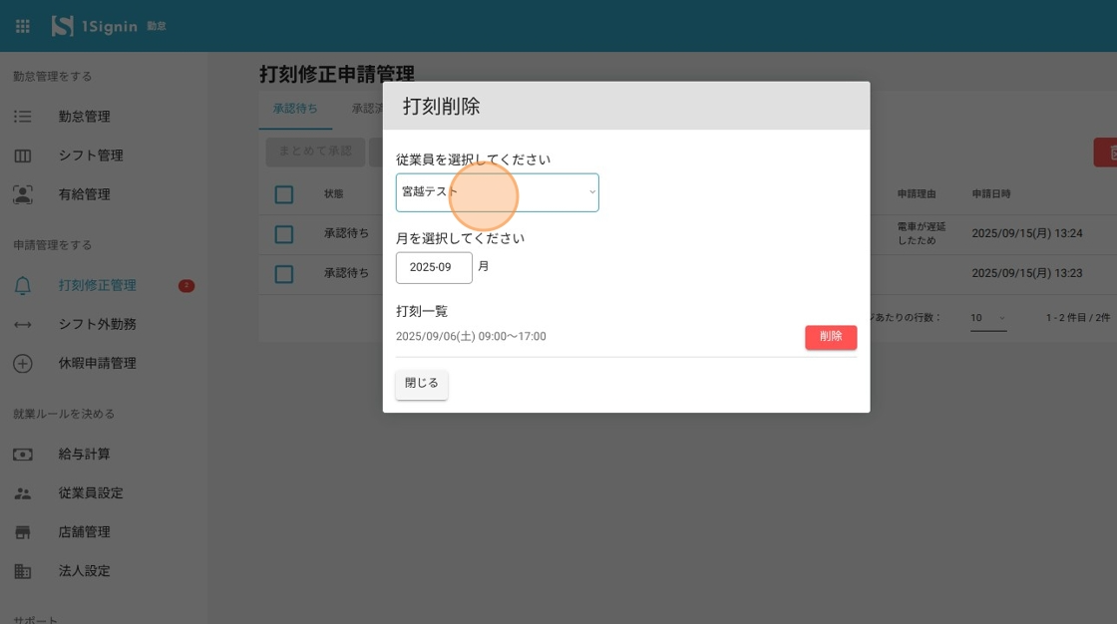Image resolution: width=1117 pixels, height=624 pixels.
Task: Switch to the 承認待ち tab
Action: (295, 109)
